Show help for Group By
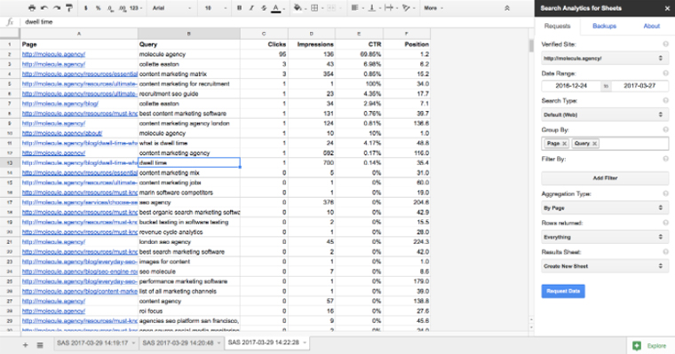 click(665, 130)
